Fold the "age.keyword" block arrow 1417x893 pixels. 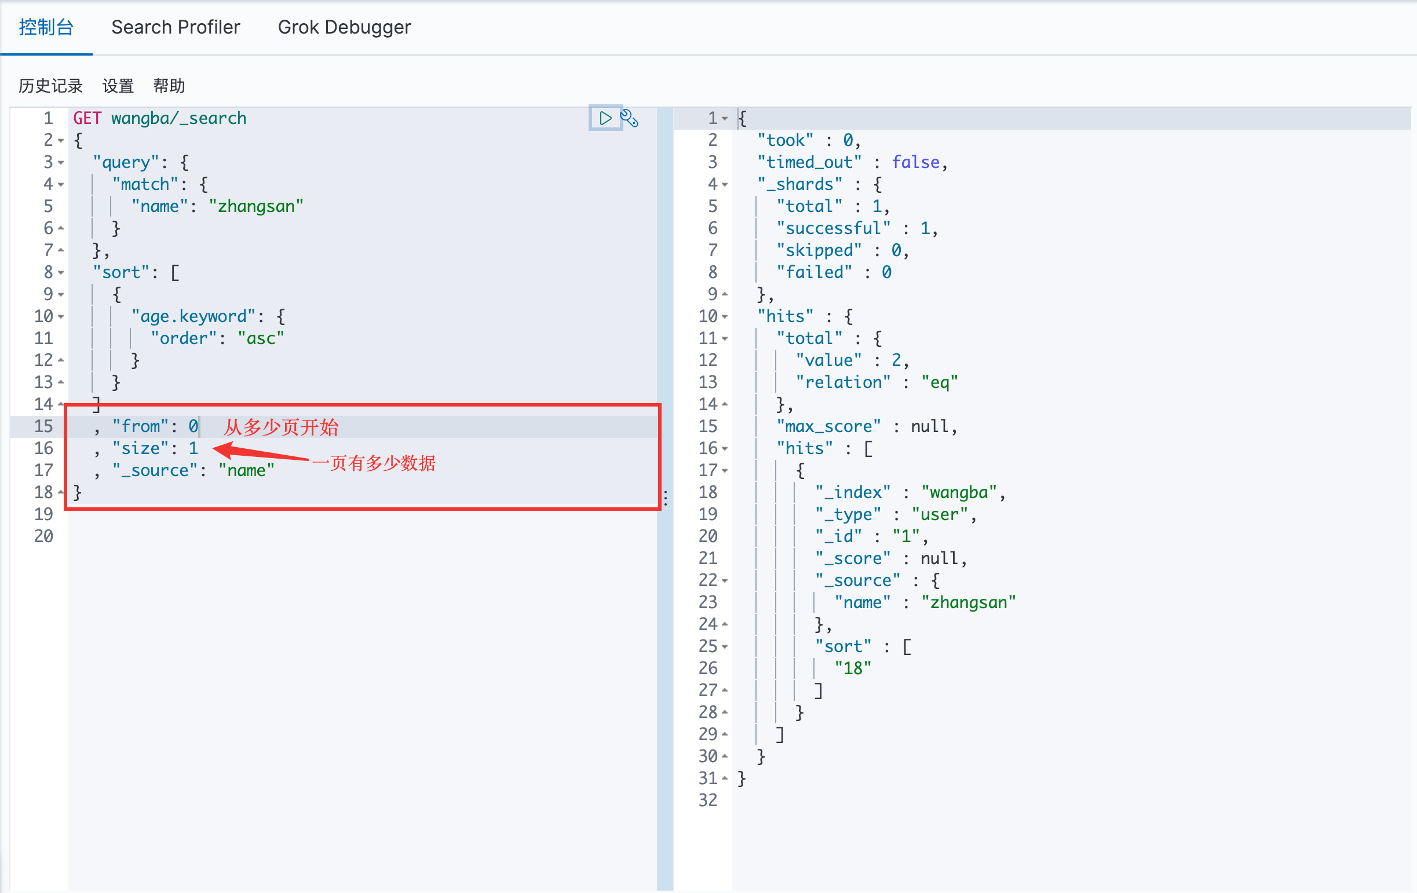[x=61, y=317]
